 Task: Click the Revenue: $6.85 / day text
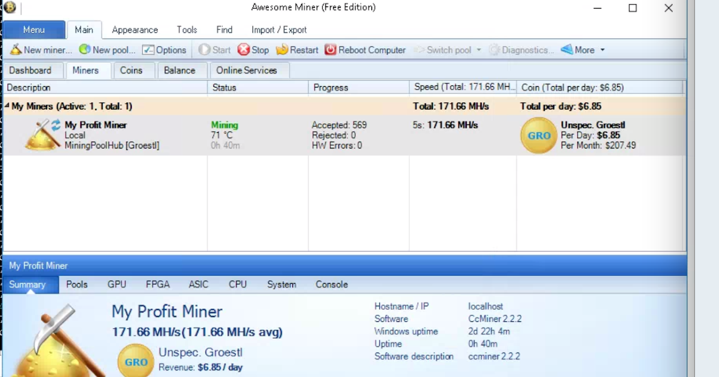(x=201, y=367)
